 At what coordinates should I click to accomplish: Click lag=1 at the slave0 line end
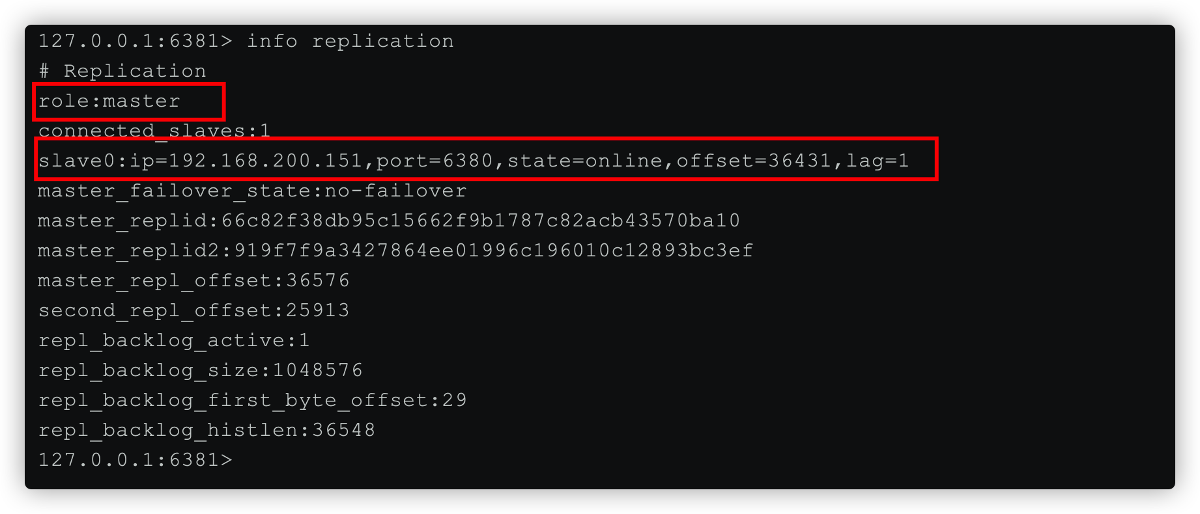pyautogui.click(x=878, y=161)
